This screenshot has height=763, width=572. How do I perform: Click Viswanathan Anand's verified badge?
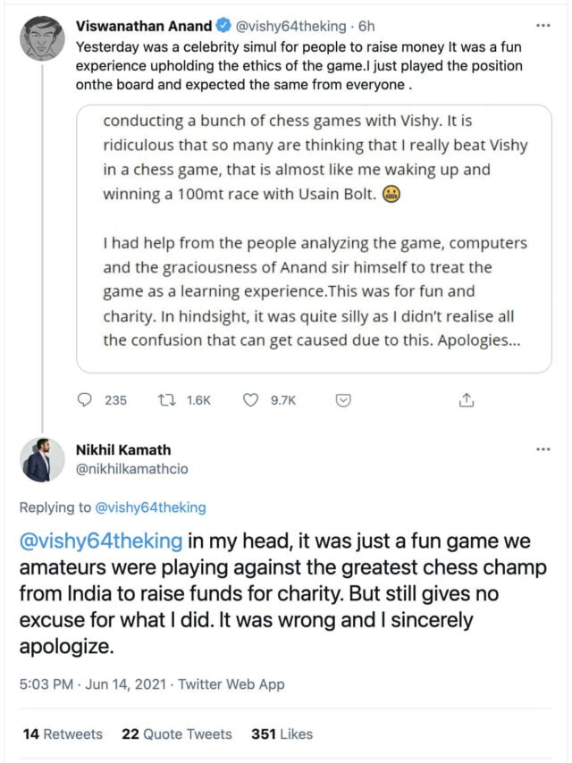tap(220, 26)
